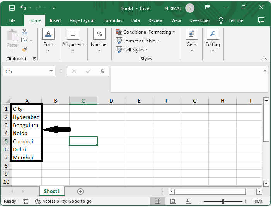The image size is (271, 207).
Task: Expand the Font group
Action: pyautogui.click(x=48, y=40)
